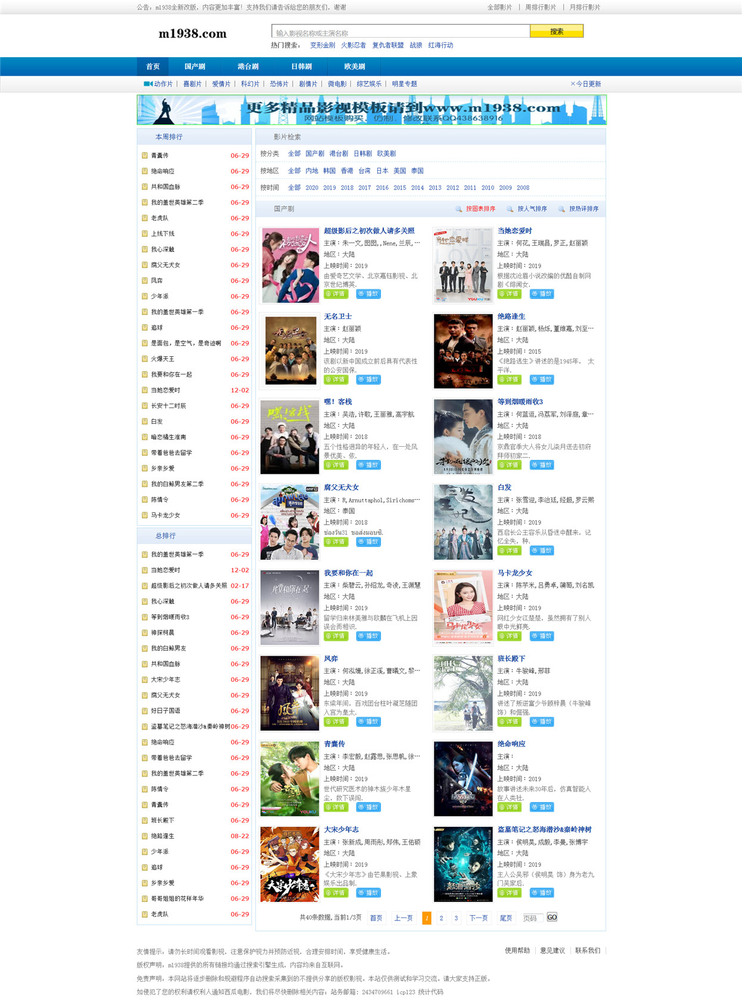Click the blue 播放 button under 白发
This screenshot has height=998, width=742.
[x=542, y=551]
